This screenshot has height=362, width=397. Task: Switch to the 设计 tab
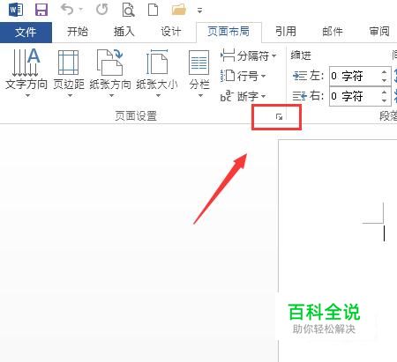(x=170, y=32)
